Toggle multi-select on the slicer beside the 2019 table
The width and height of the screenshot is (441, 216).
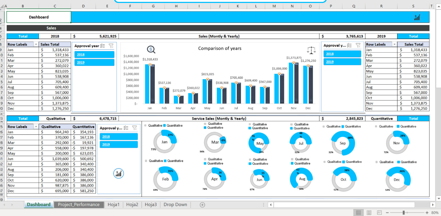[x=349, y=45]
